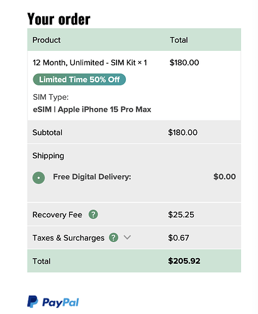Open the Taxes & Surcharges help icon
Image resolution: width=258 pixels, height=314 pixels.
[x=113, y=237]
